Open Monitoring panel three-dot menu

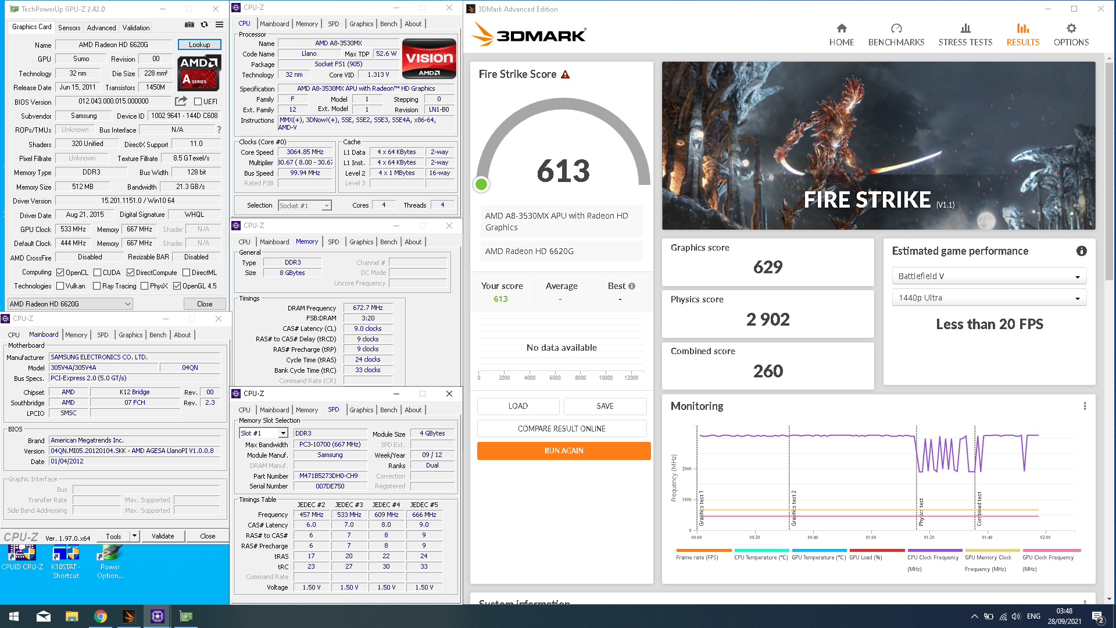pos(1085,406)
